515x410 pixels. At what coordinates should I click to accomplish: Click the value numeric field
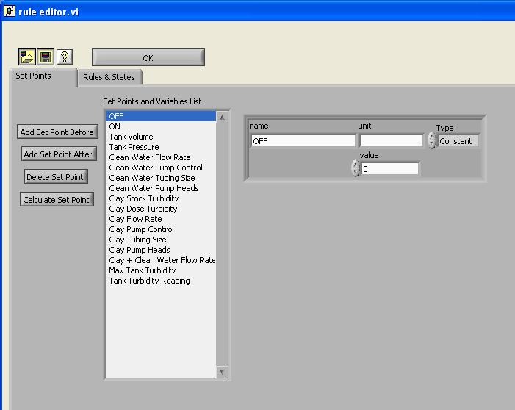pyautogui.click(x=390, y=169)
